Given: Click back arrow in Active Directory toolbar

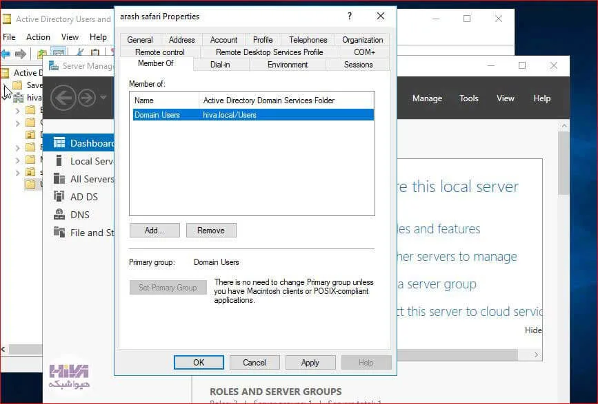Looking at the screenshot, I should [6, 54].
